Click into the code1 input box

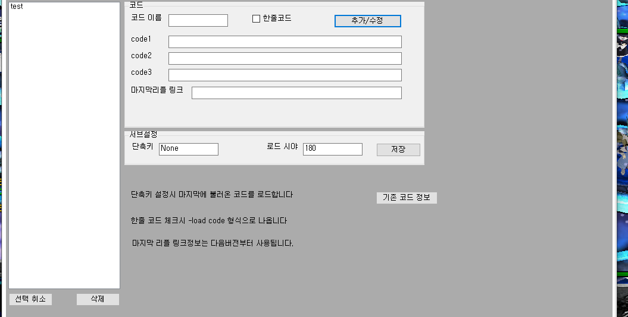(285, 42)
